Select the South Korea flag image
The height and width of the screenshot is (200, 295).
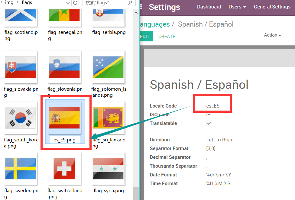point(21,118)
